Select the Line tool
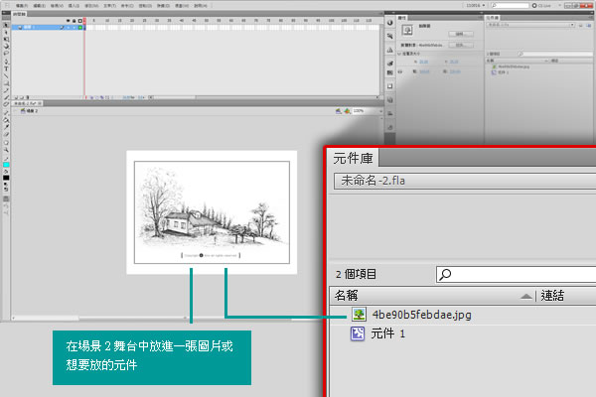 pyautogui.click(x=6, y=76)
